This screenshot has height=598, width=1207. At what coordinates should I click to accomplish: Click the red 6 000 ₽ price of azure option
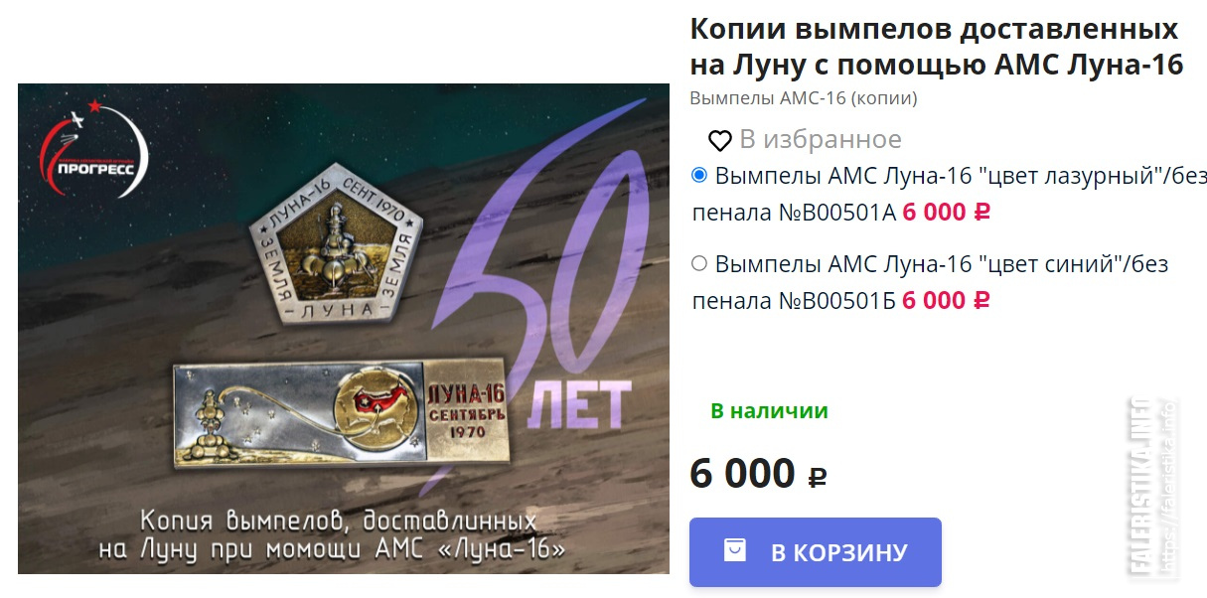coord(947,213)
